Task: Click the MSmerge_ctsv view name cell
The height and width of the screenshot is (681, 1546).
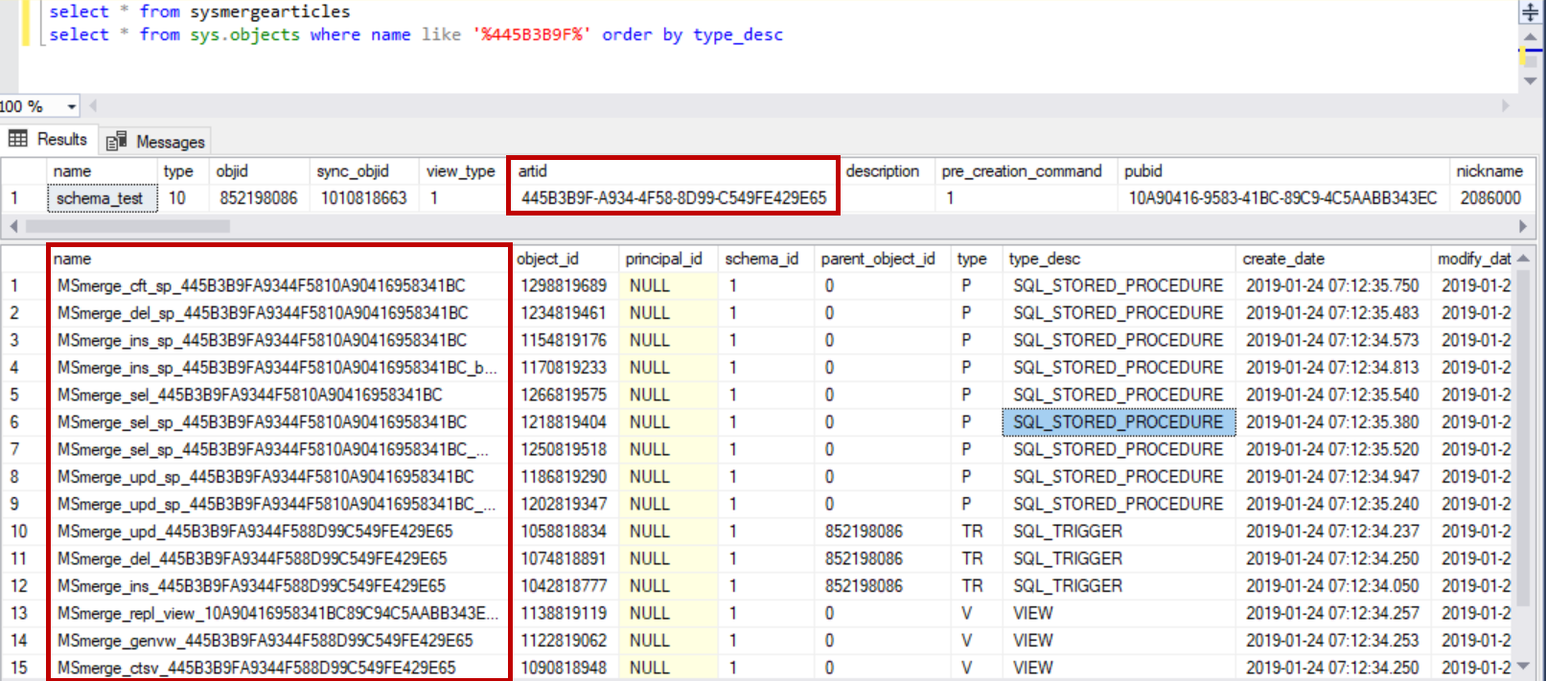Action: point(256,668)
